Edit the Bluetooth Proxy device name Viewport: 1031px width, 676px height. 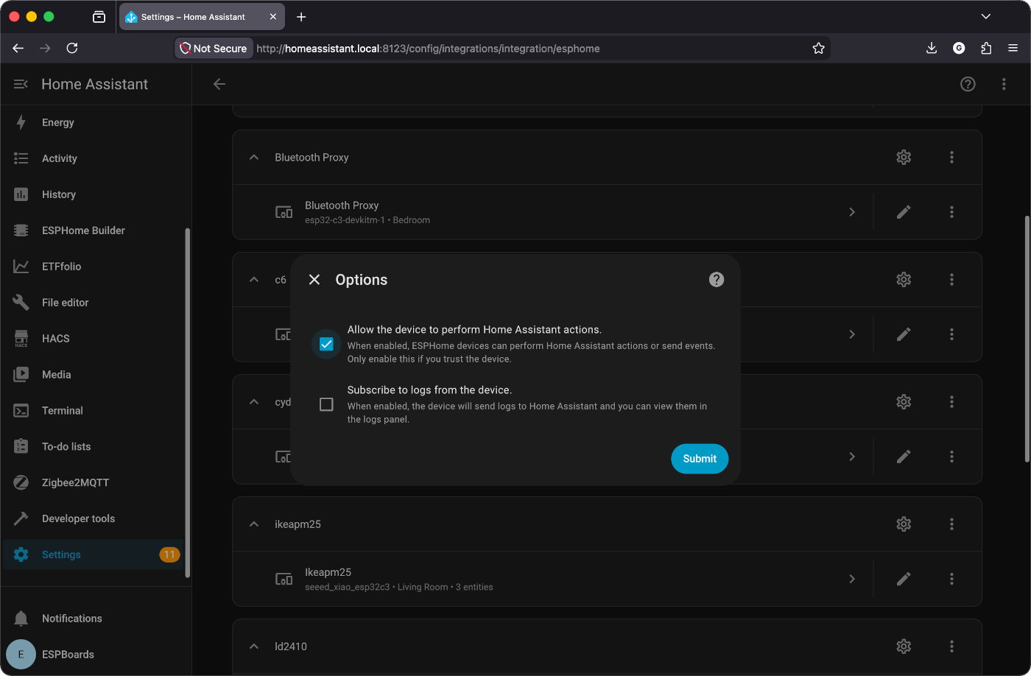click(904, 212)
